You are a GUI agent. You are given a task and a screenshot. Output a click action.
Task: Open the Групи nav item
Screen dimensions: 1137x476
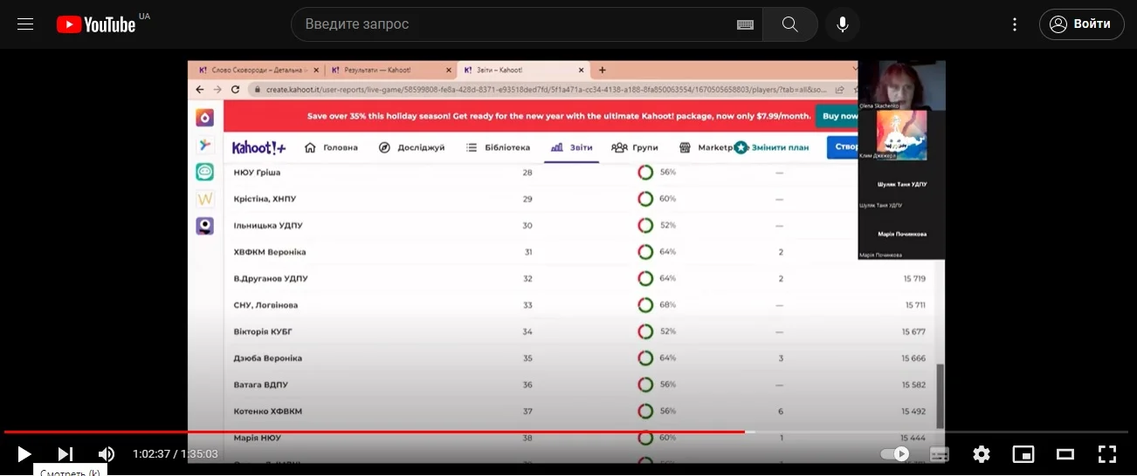[x=635, y=147]
